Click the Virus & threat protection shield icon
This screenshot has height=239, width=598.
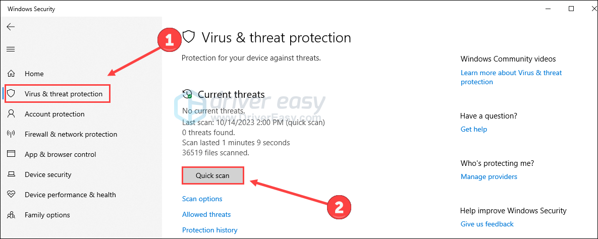[12, 94]
